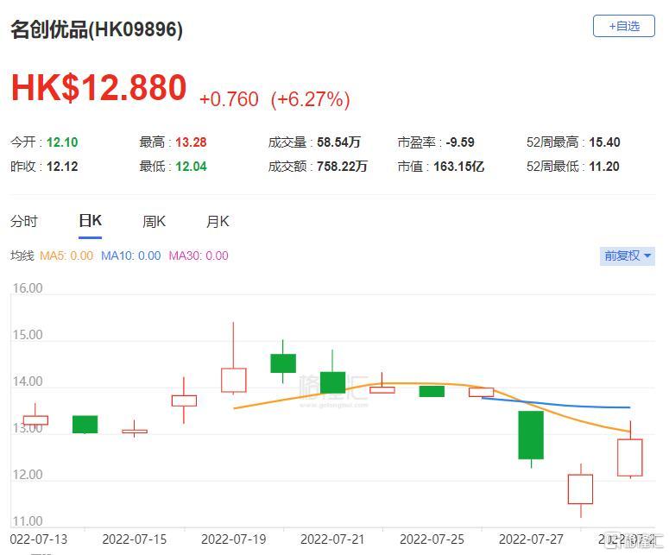This screenshot has height=555, width=669.
Task: Click the 2022-07-19 tall red candlestick
Action: (234, 380)
